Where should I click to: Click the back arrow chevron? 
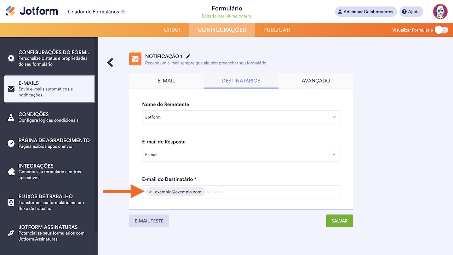[110, 62]
